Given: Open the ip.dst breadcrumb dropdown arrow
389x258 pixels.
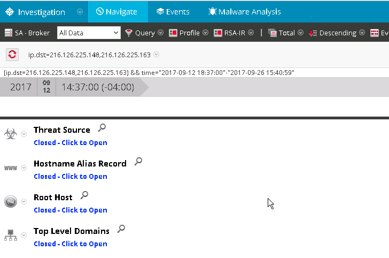Looking at the screenshot, I should click(x=156, y=54).
